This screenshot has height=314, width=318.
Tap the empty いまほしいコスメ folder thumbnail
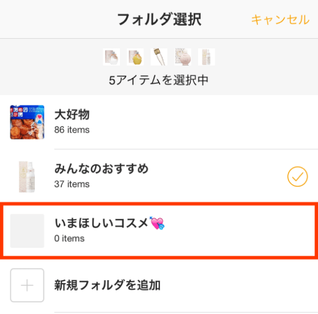point(27,231)
